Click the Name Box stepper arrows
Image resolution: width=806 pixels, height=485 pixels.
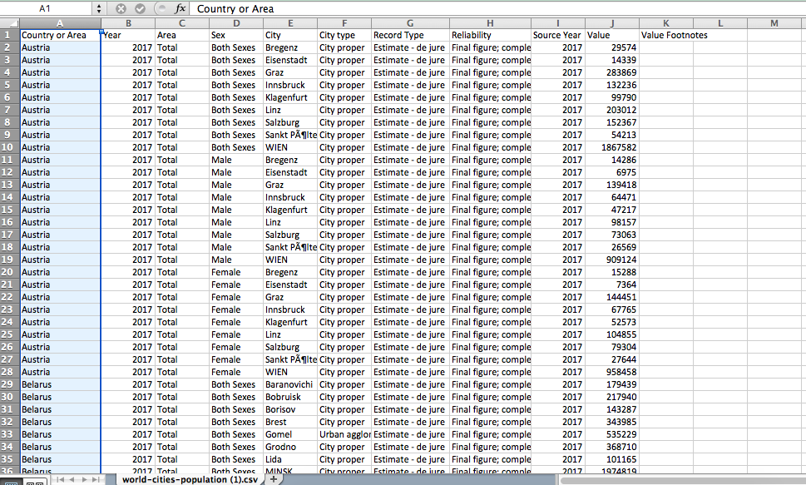99,9
